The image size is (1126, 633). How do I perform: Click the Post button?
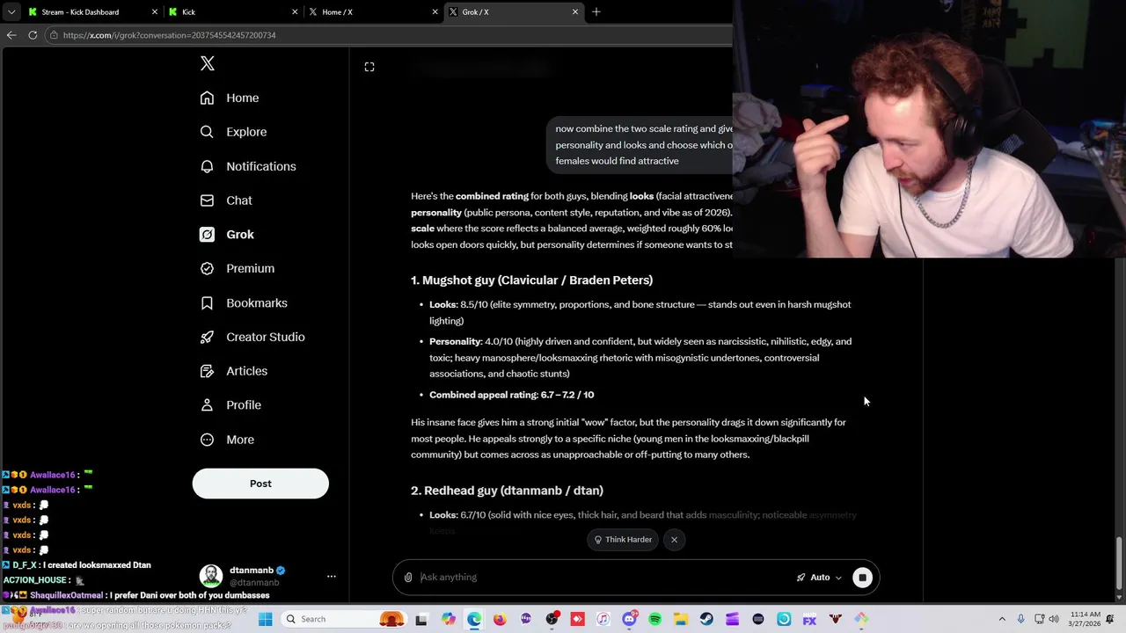coord(260,484)
